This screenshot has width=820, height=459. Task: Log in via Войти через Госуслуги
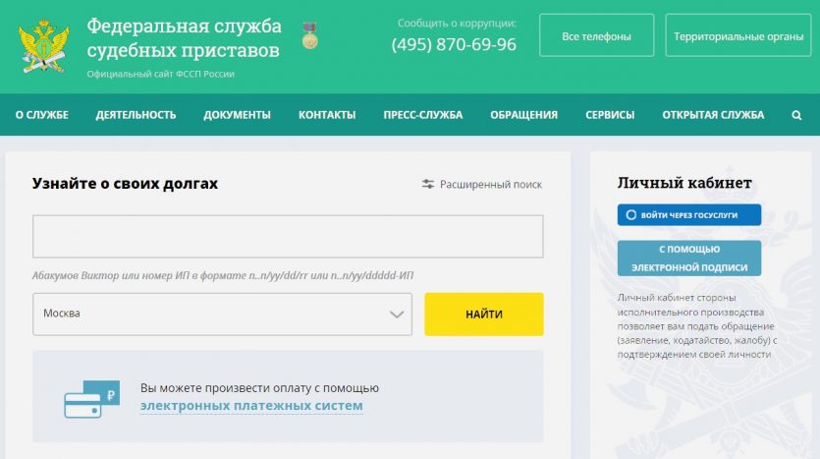tap(689, 215)
